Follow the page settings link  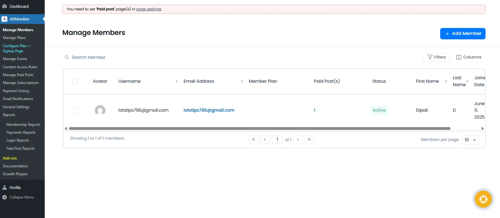coord(149,9)
